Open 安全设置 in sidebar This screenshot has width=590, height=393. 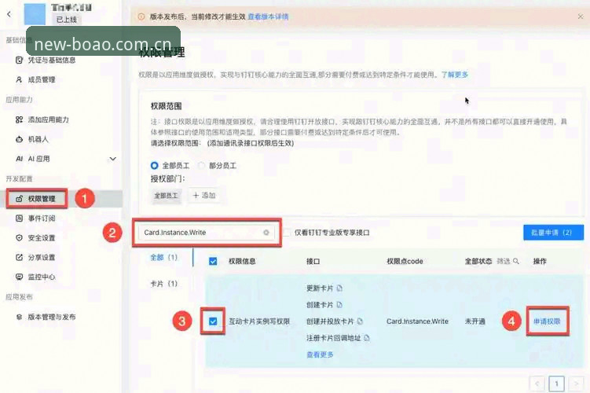pyautogui.click(x=42, y=238)
